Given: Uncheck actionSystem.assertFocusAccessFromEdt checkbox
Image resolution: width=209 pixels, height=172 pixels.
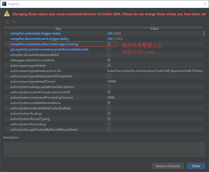Looking at the screenshot, I should point(109,92).
